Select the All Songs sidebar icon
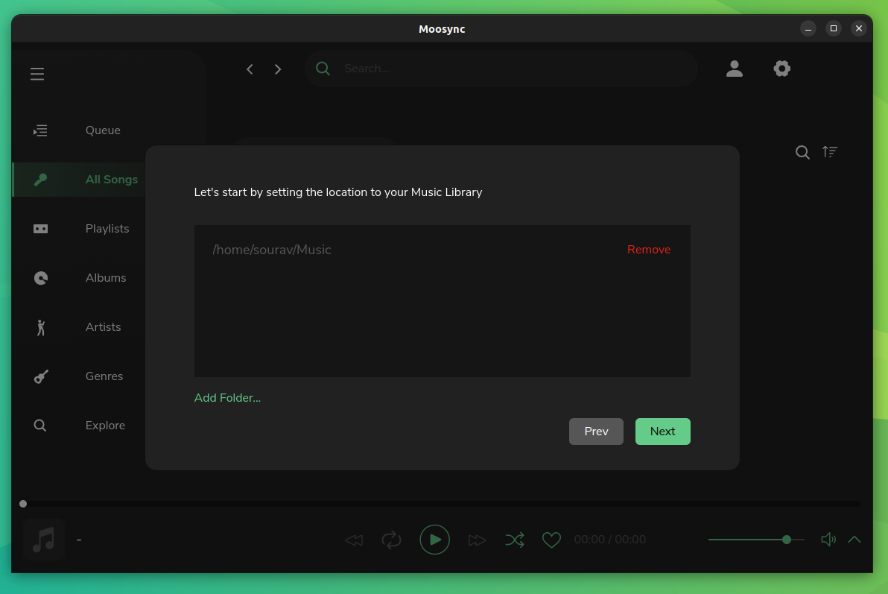Image resolution: width=888 pixels, height=594 pixels. point(40,179)
